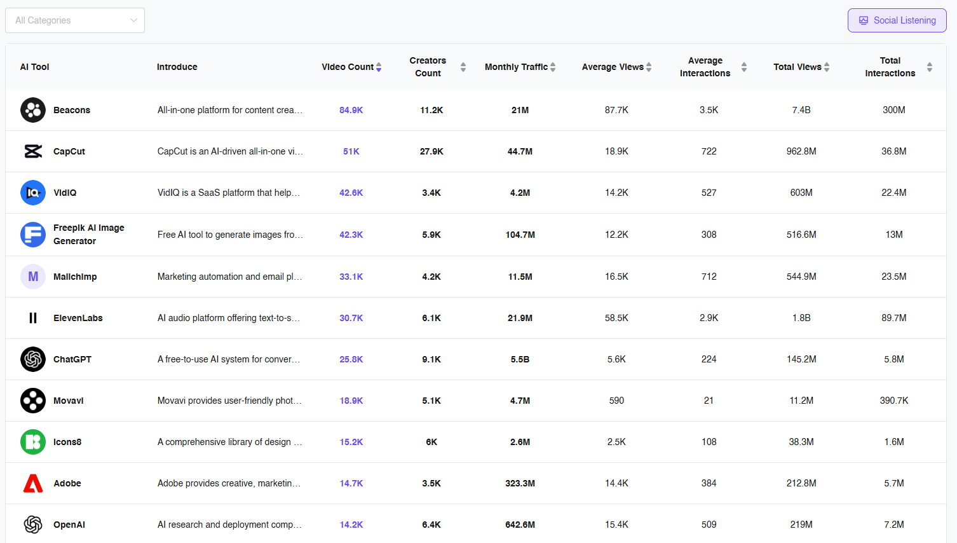Select the CapCut logo icon

click(33, 151)
